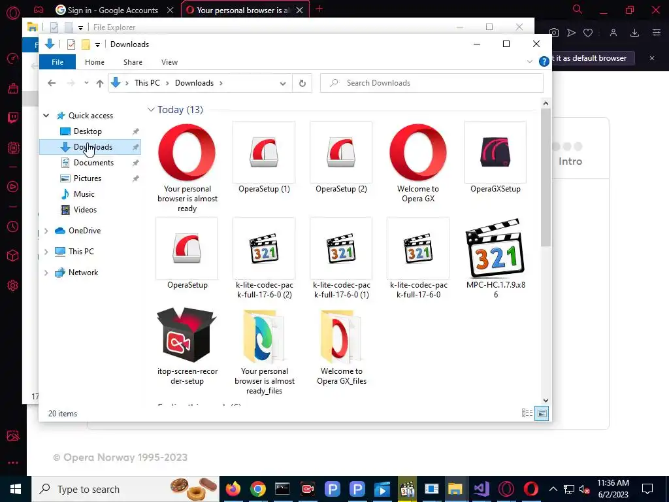Select 'Your personal browser is almost ready' Opera file
669x502 pixels.
187,153
